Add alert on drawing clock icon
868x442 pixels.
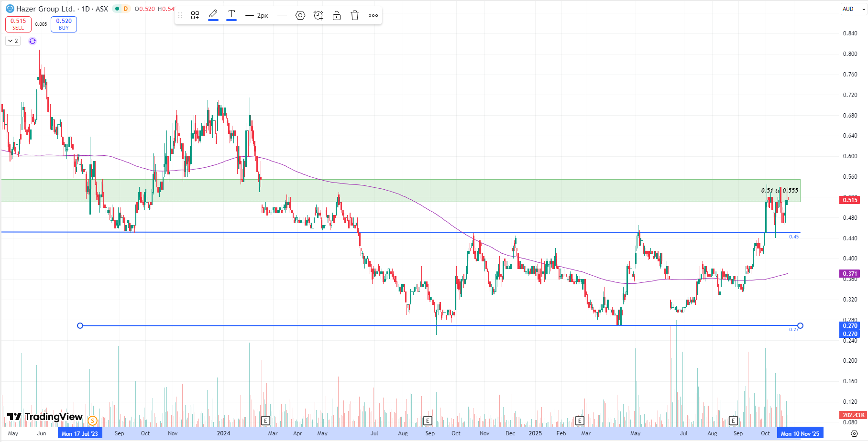coord(319,15)
